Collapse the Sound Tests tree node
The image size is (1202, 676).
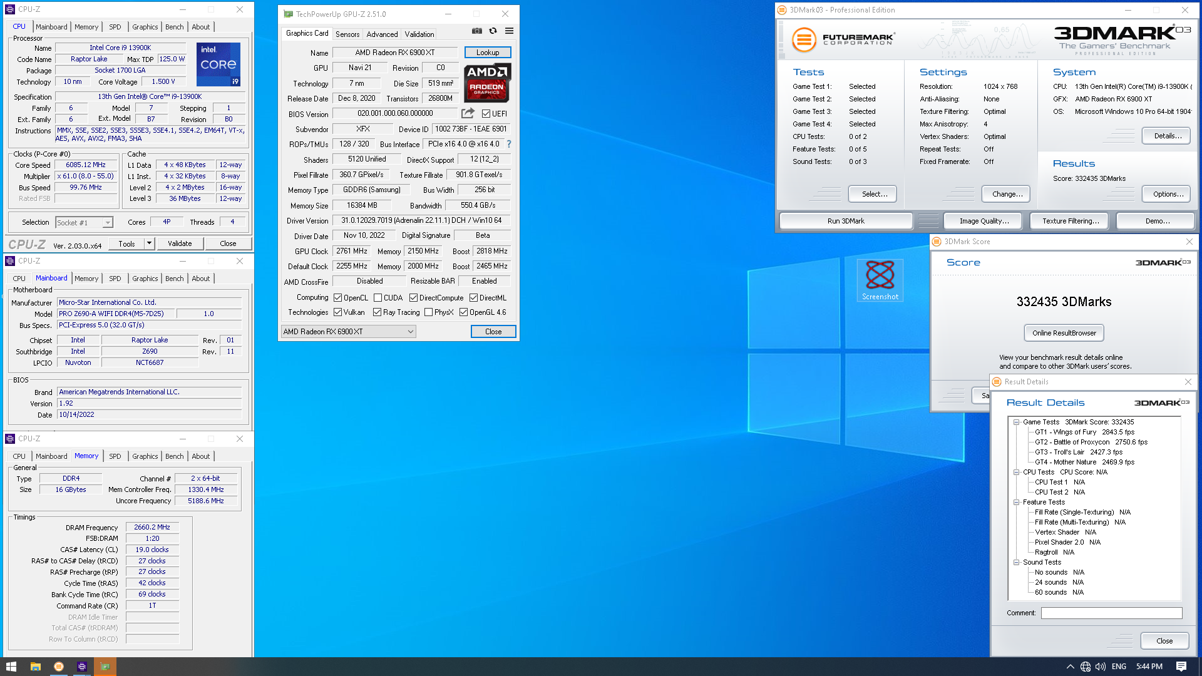[1017, 563]
